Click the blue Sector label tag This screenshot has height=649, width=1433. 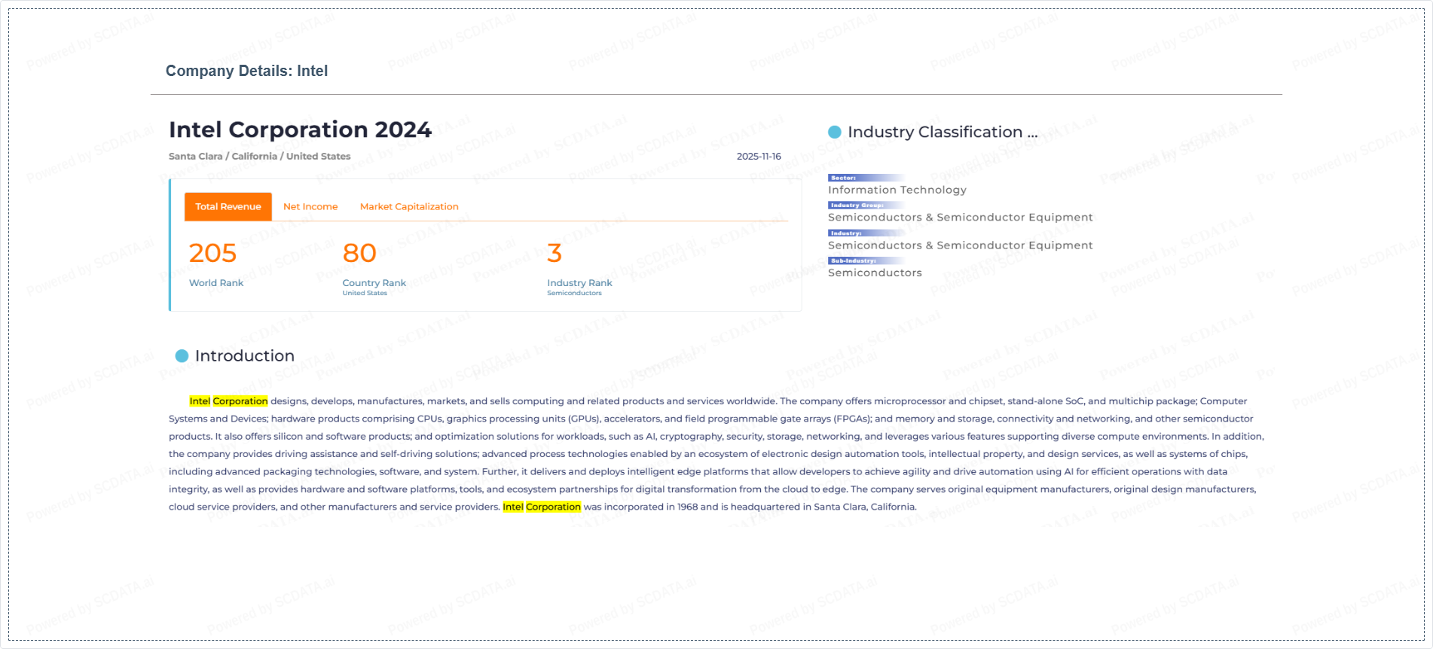coord(844,178)
